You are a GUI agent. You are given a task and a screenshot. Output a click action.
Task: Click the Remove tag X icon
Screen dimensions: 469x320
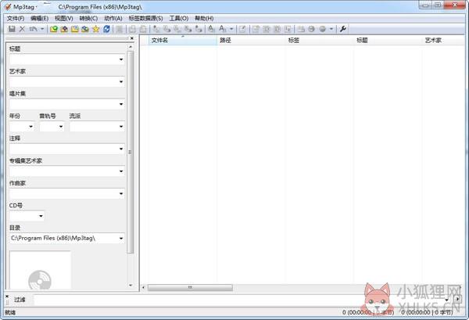click(22, 29)
